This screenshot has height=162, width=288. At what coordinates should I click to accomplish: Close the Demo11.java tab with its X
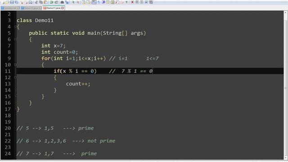63,8
